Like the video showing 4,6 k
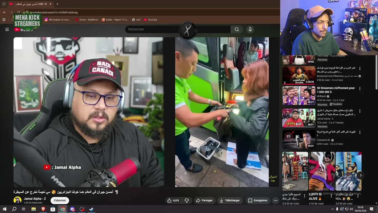This screenshot has width=378, height=213. pyautogui.click(x=173, y=200)
